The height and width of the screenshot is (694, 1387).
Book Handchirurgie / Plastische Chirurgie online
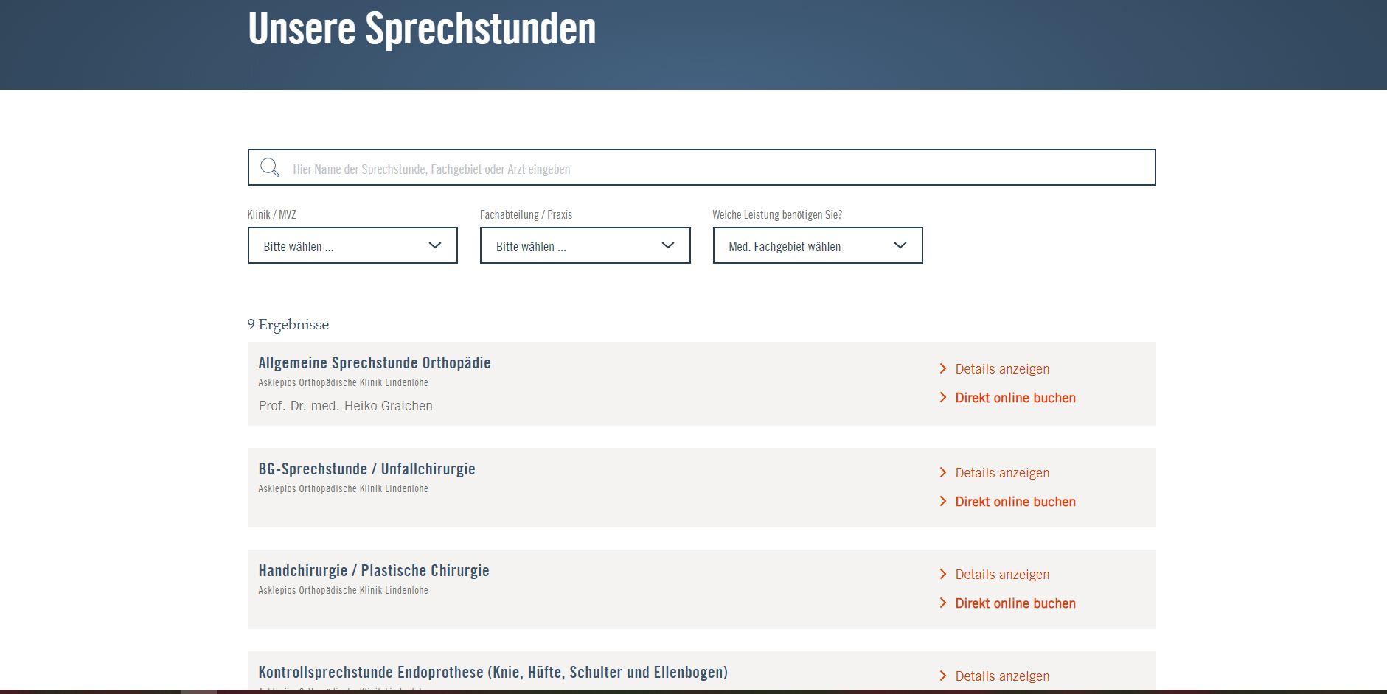point(1007,603)
